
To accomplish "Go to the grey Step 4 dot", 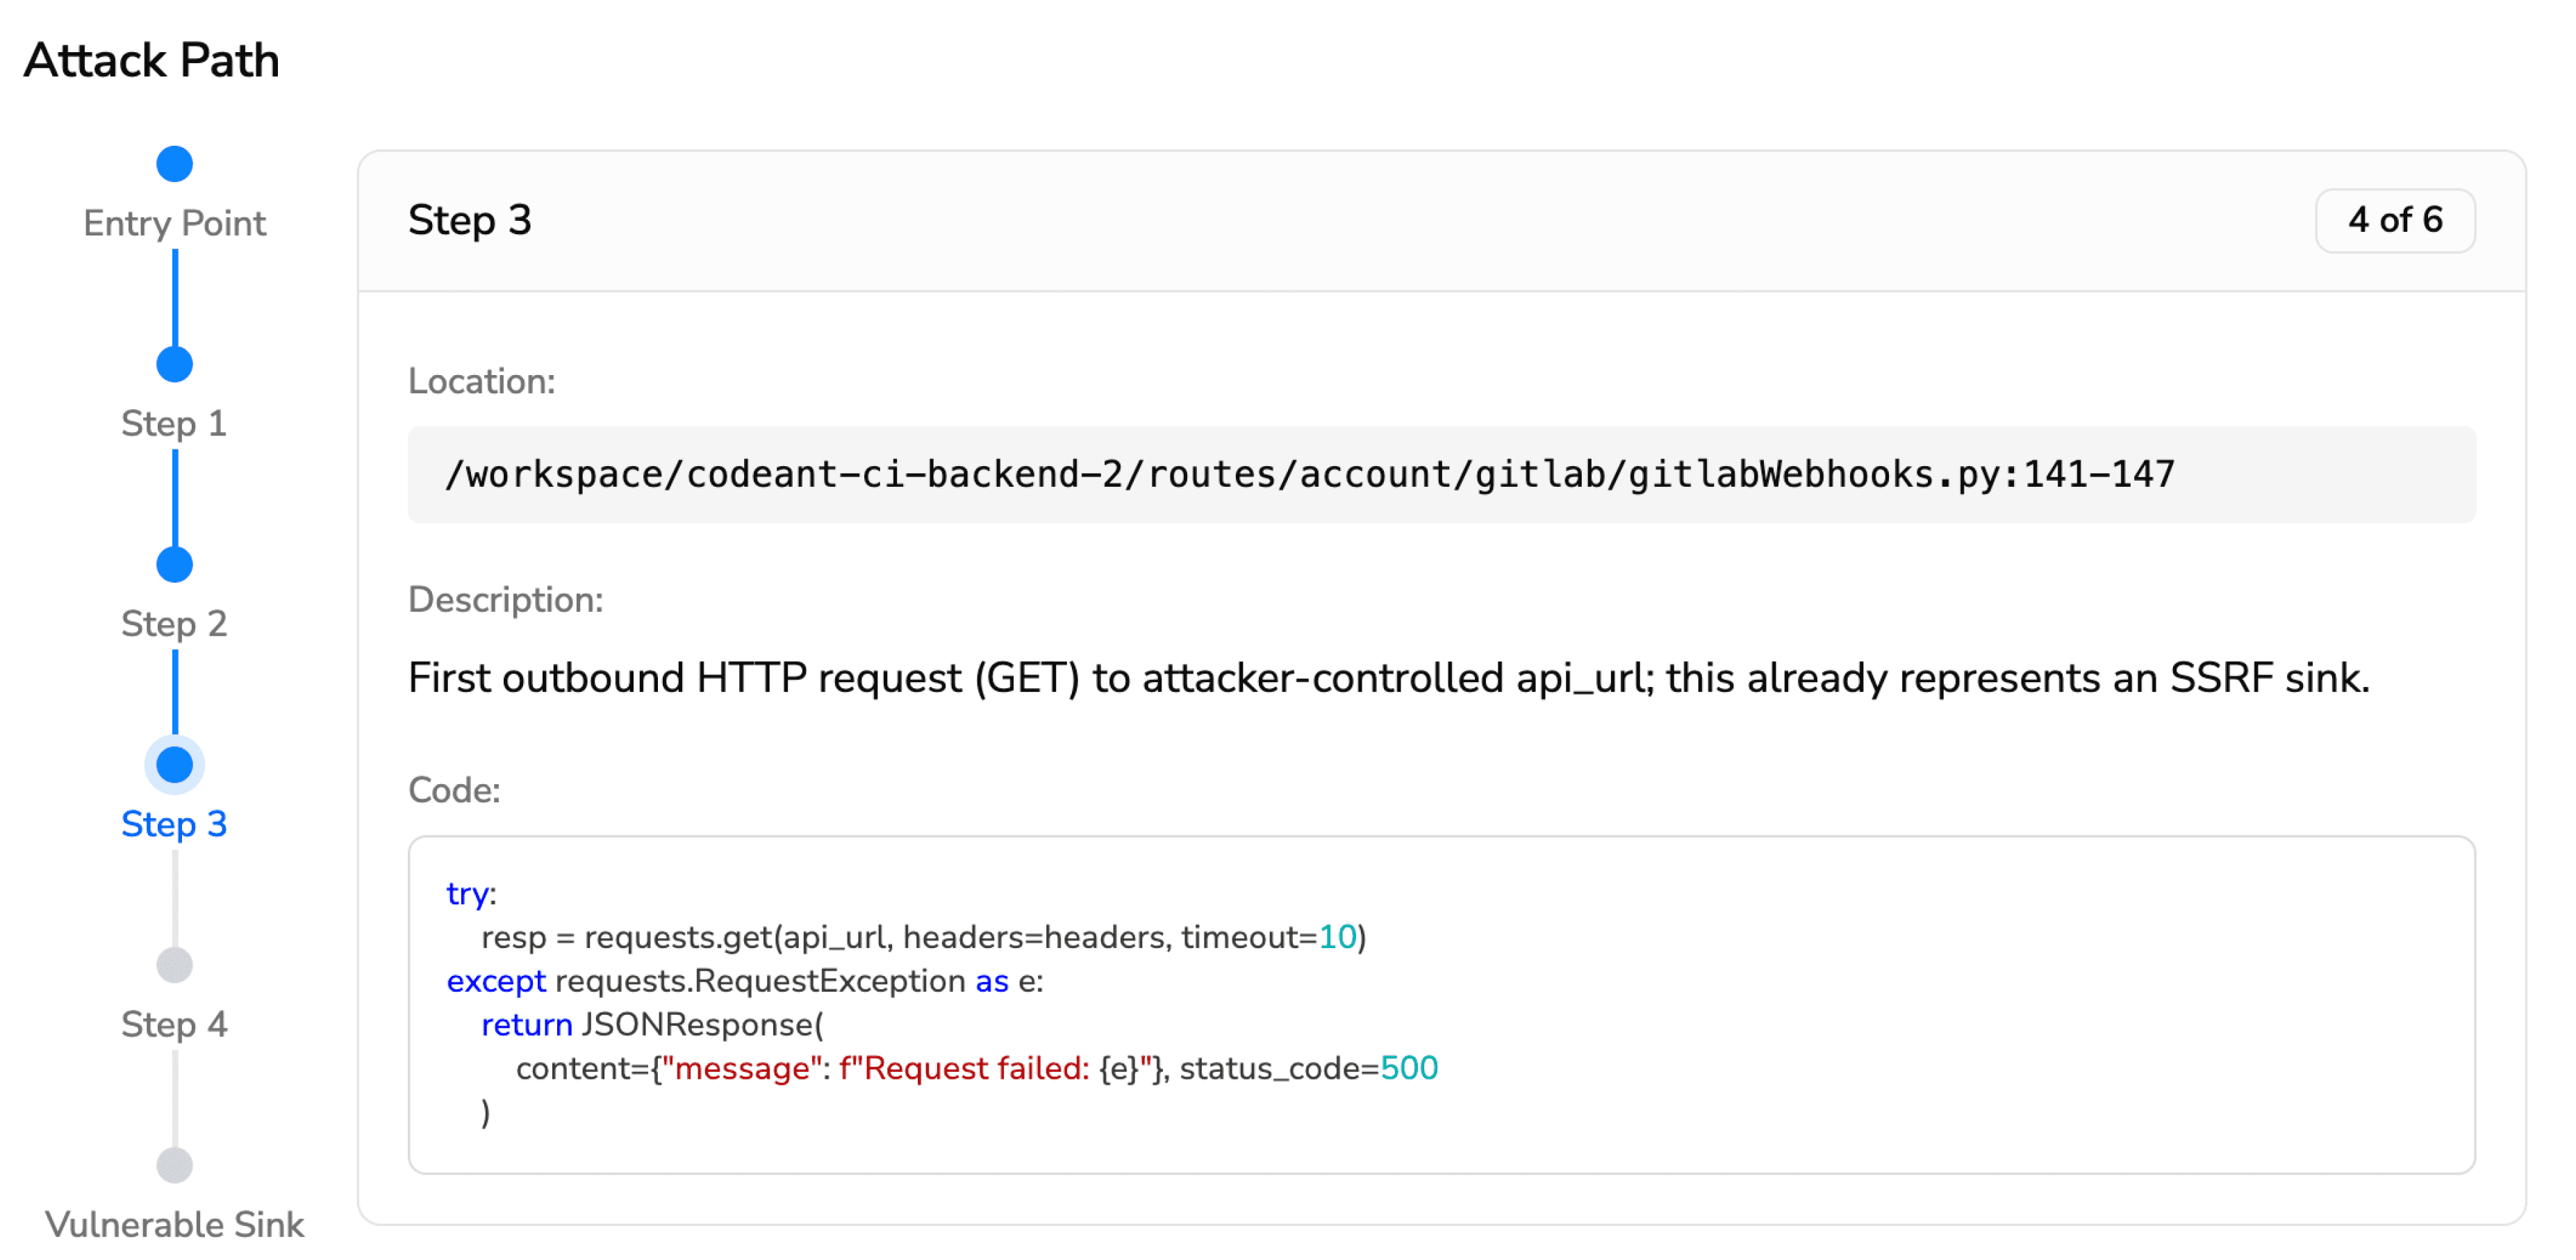I will (x=174, y=965).
